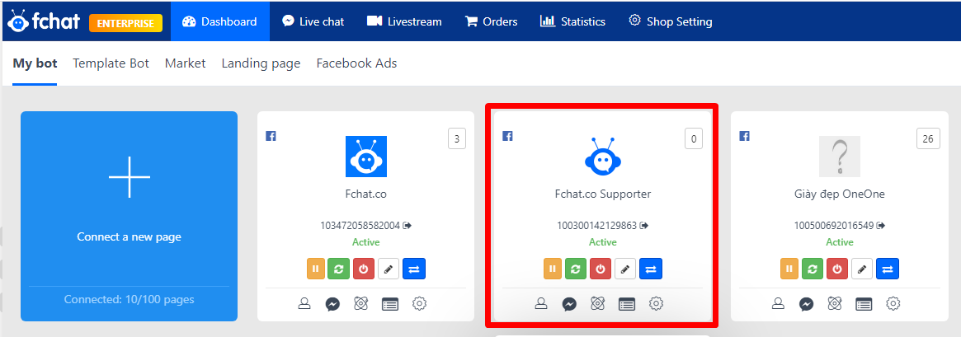This screenshot has width=961, height=337.
Task: Edit the Fchat.co Supporter bot with pencil
Action: (625, 269)
